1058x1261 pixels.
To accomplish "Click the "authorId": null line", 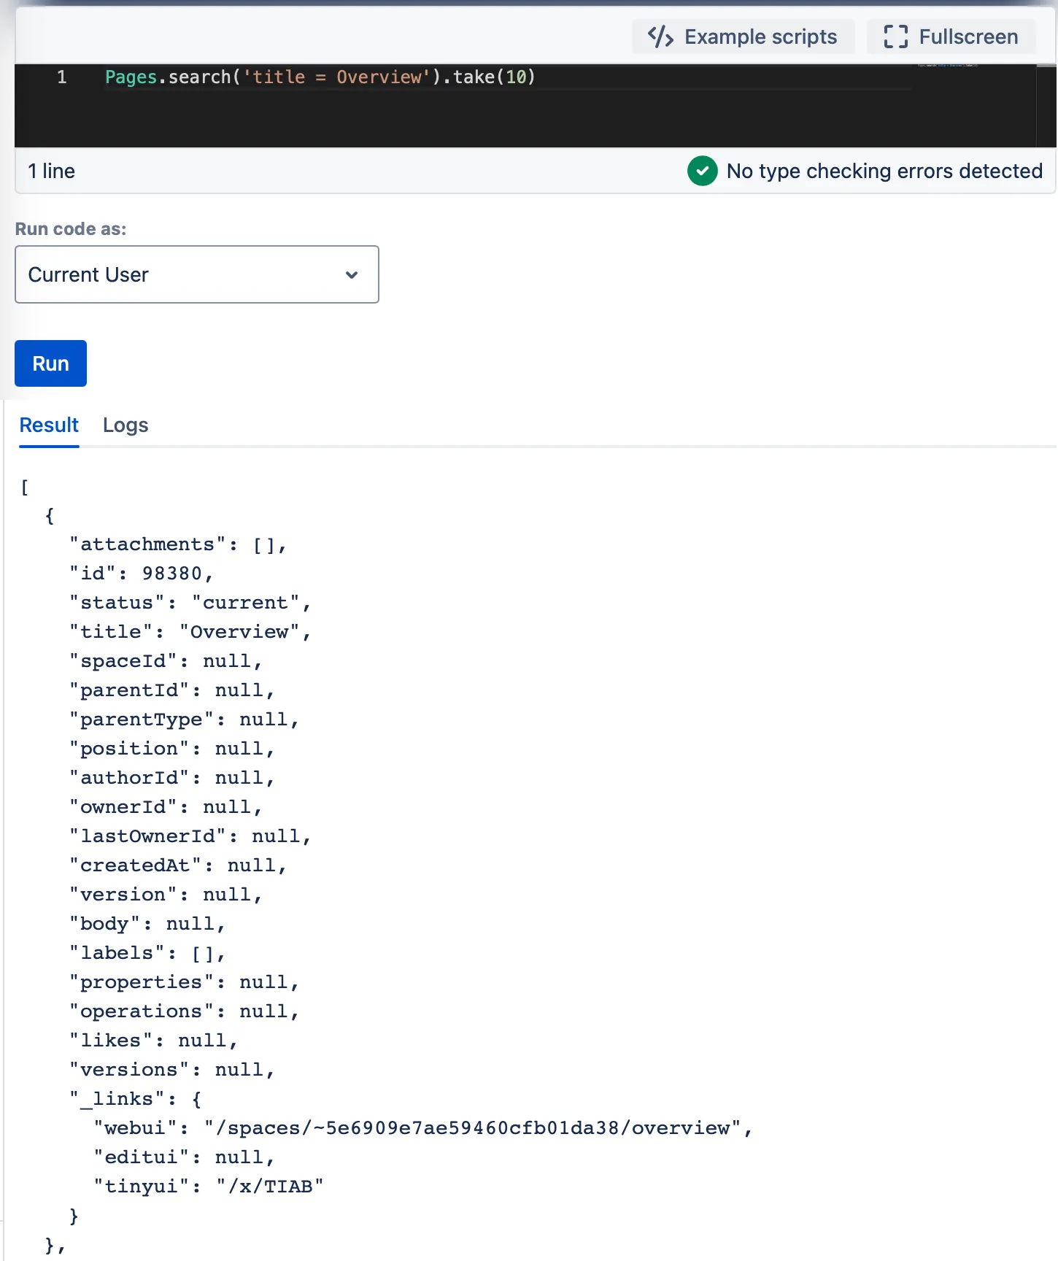I will coord(172,778).
